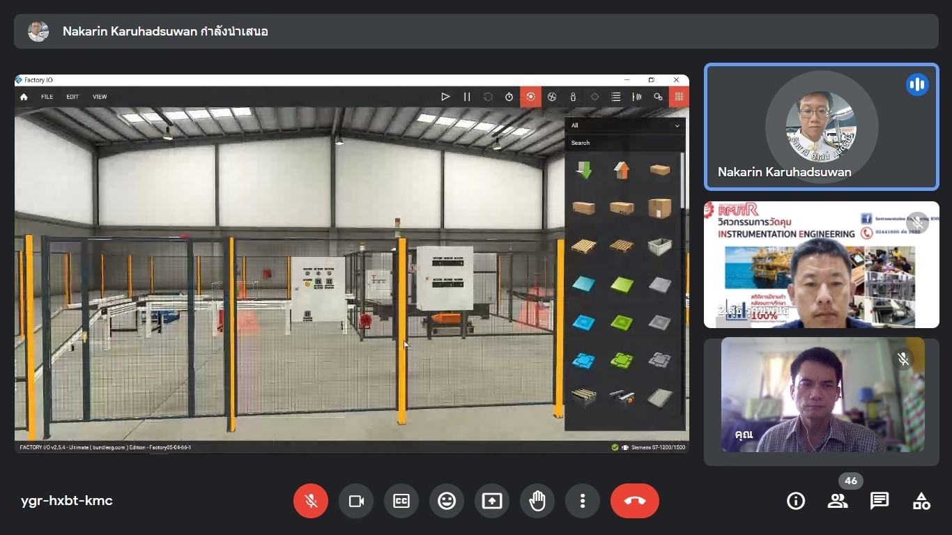Pause the Factory IO simulation
This screenshot has height=535, width=952.
(x=467, y=97)
